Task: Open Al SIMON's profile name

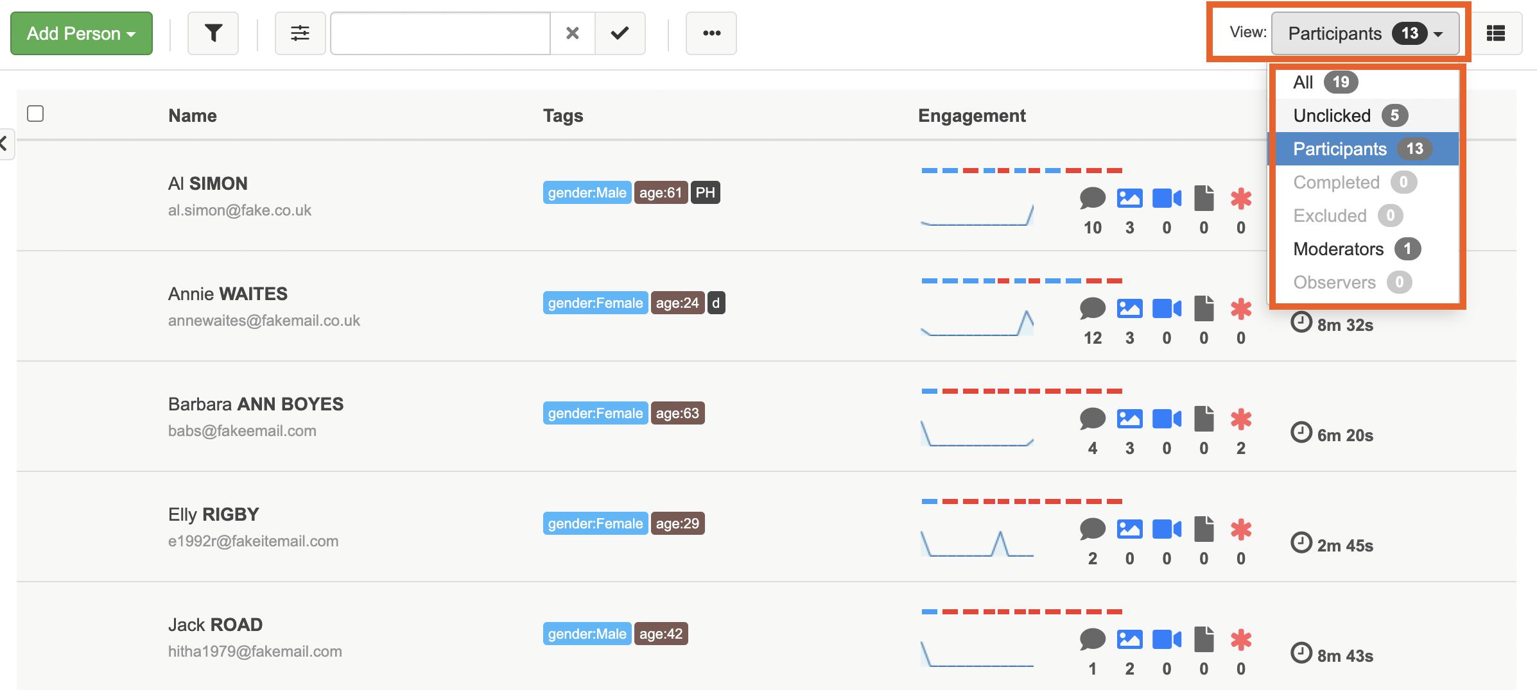Action: (207, 183)
